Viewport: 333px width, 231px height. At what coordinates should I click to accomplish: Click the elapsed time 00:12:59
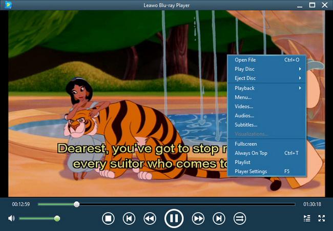pyautogui.click(x=21, y=204)
